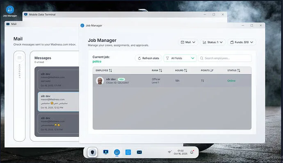Click the 72 points value
This screenshot has width=283, height=163.
202,81
